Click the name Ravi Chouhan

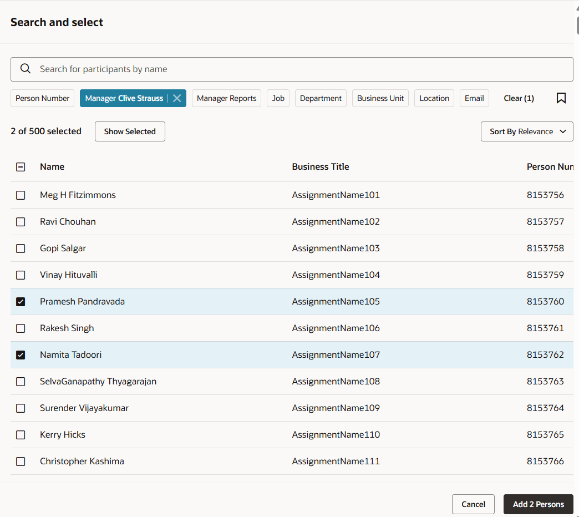pyautogui.click(x=68, y=221)
